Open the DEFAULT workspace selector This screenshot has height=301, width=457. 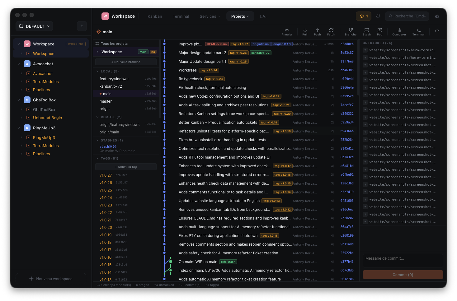click(34, 26)
